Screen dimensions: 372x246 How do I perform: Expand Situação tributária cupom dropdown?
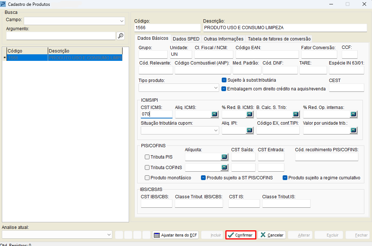216,130
